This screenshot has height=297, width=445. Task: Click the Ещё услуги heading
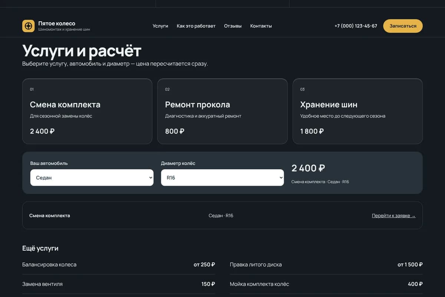click(x=40, y=248)
